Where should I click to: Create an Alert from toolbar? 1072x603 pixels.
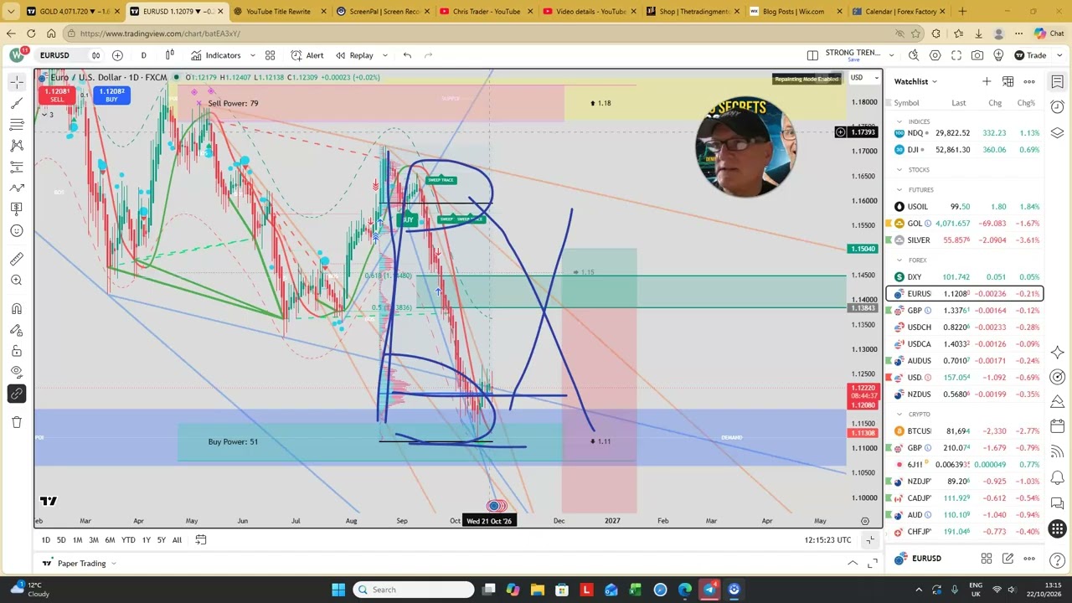pyautogui.click(x=307, y=55)
